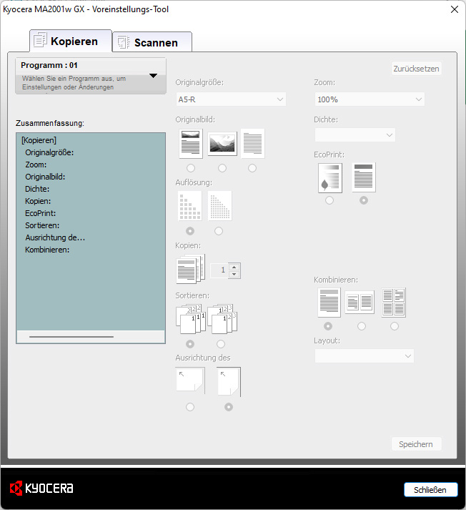Select the 4-in-1 Kombinieren icon
The image size is (466, 510).
pyautogui.click(x=394, y=303)
